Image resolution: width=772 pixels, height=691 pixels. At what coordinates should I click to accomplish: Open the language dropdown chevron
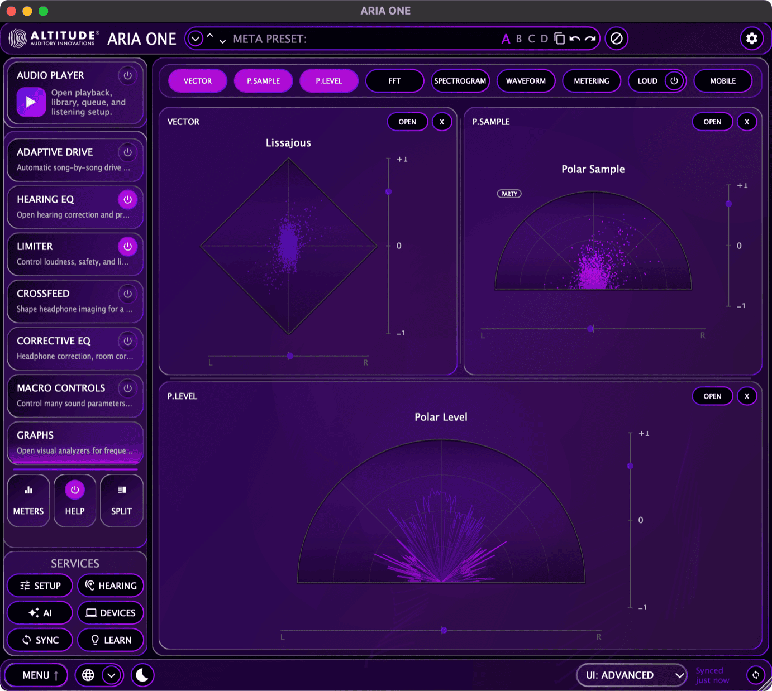(112, 675)
